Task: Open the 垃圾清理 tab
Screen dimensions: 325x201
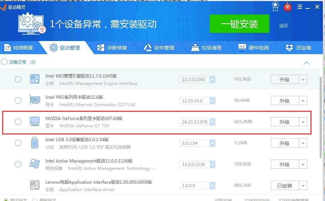Action: (206, 48)
